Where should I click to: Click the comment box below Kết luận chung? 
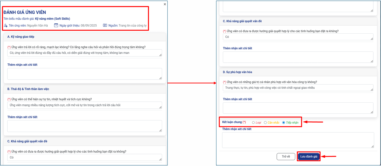298,140
